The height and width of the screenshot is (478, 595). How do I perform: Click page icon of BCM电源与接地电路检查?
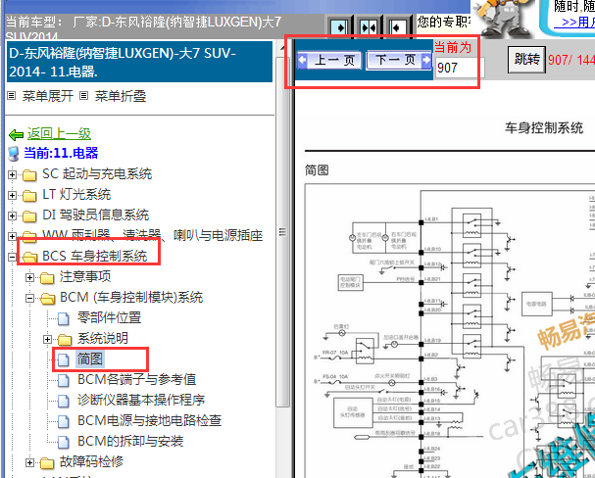(x=64, y=421)
